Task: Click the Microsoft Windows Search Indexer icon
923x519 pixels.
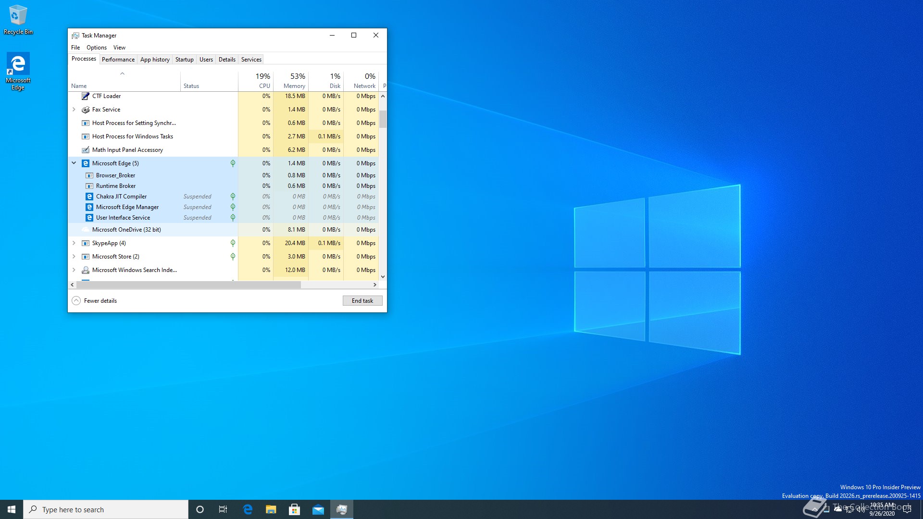Action: pos(86,270)
